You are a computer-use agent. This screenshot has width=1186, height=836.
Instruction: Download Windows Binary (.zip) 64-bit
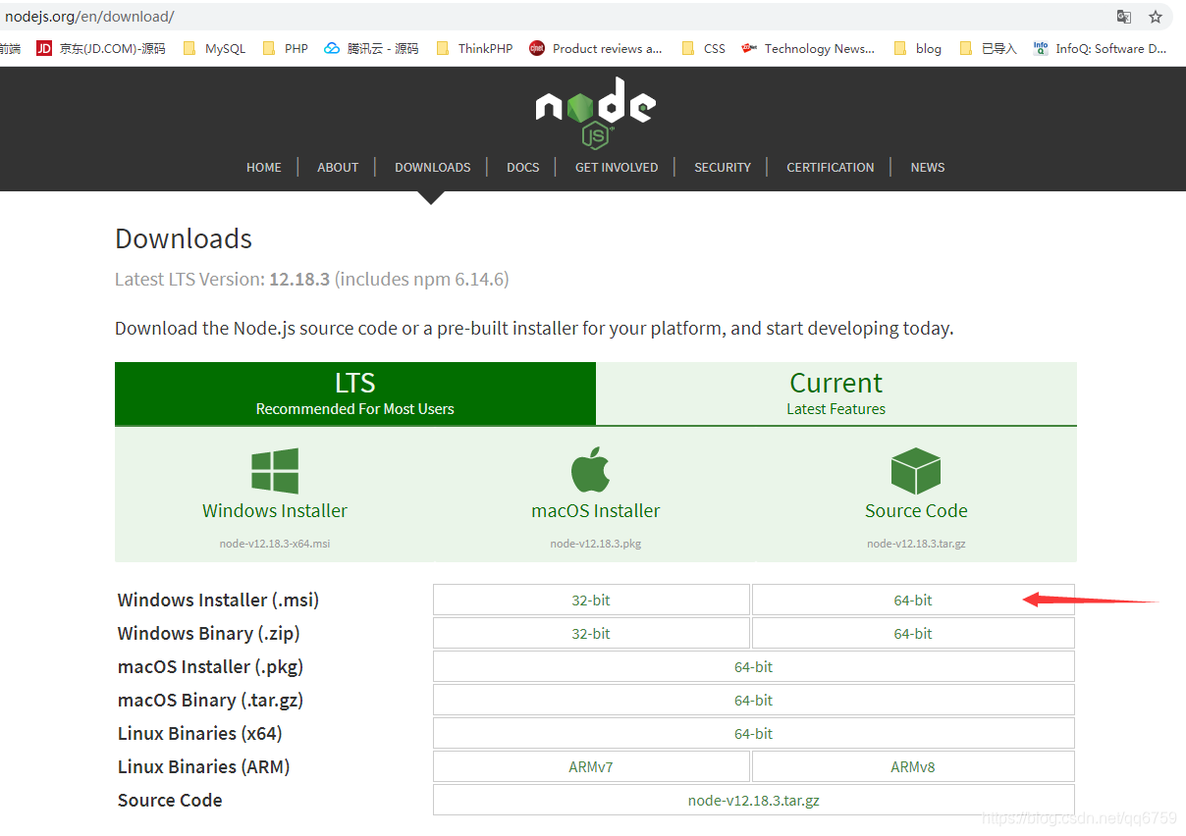[x=913, y=634]
